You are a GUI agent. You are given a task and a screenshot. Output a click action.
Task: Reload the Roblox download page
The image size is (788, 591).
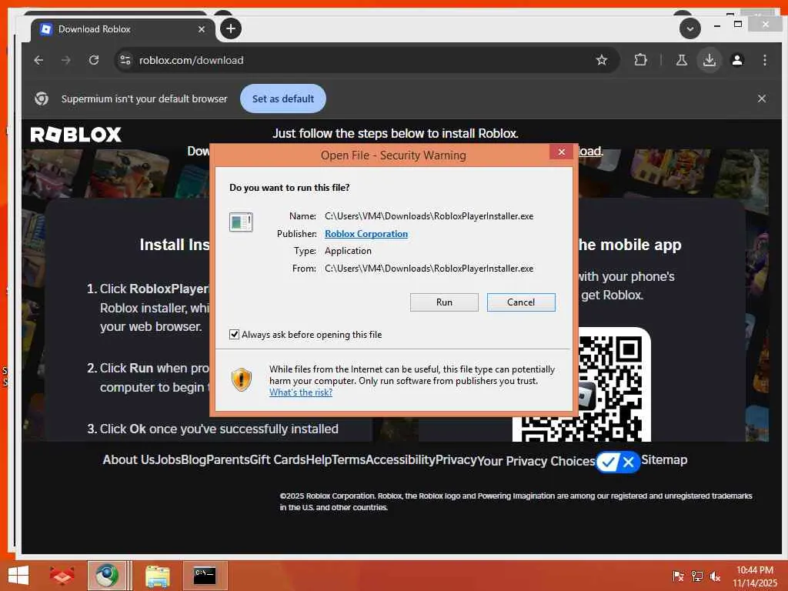click(x=93, y=60)
